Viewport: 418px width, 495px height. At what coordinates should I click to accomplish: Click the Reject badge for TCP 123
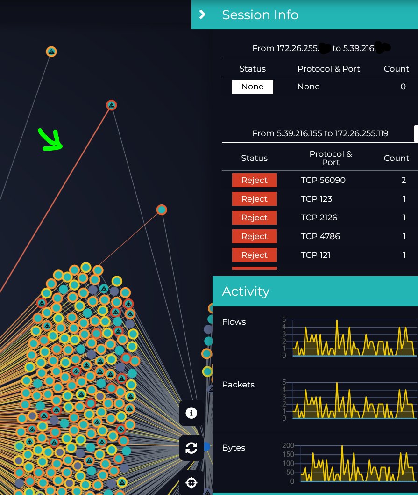255,198
